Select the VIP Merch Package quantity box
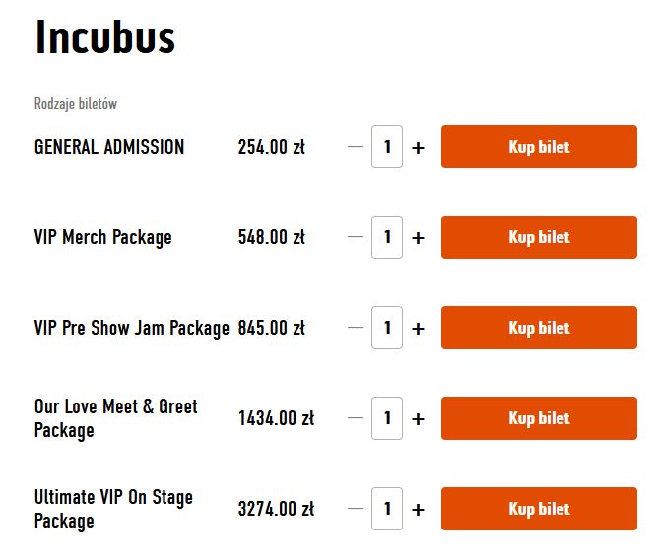This screenshot has height=560, width=658. [x=387, y=237]
